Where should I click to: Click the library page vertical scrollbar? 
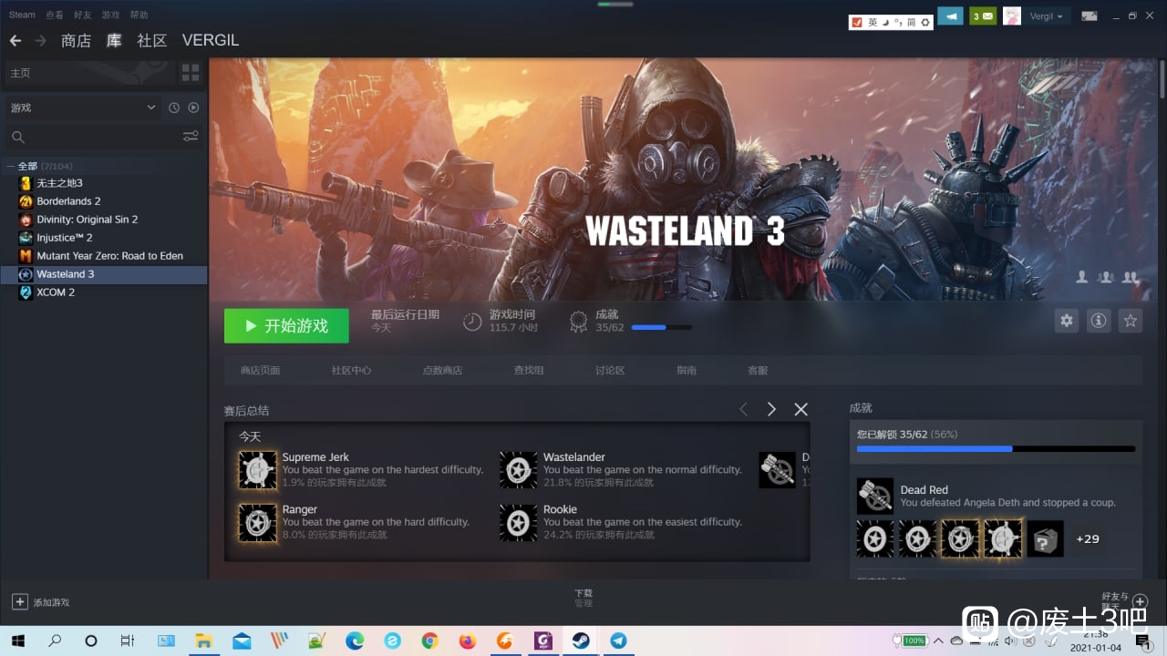pyautogui.click(x=1162, y=77)
